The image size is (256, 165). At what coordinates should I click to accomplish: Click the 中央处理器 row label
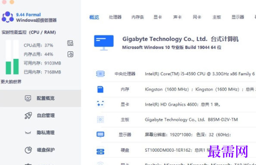point(125,74)
